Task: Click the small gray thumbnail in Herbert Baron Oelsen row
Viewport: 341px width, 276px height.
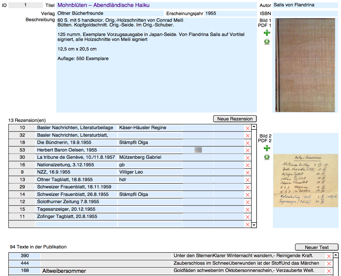Action: click(198, 150)
